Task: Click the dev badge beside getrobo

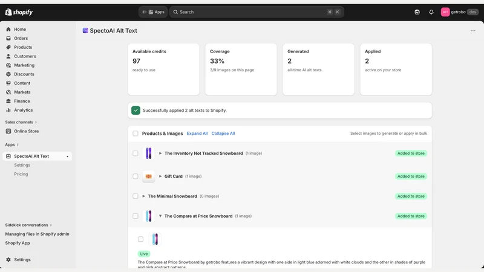Action: (x=473, y=12)
